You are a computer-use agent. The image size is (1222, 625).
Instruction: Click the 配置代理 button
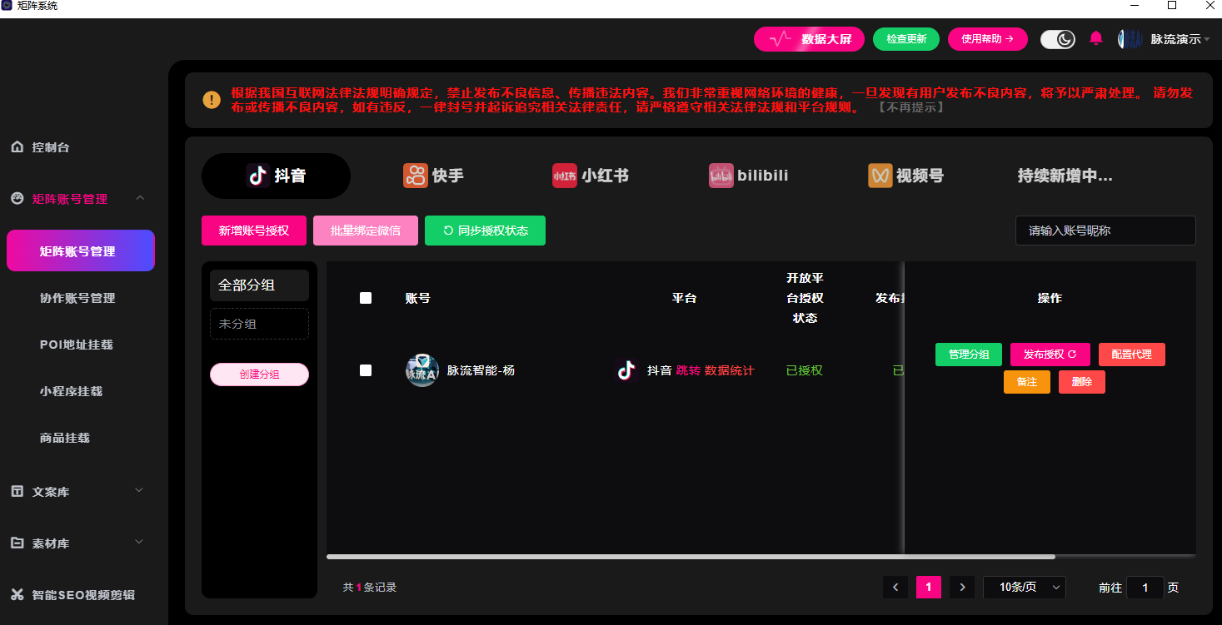(x=1132, y=355)
